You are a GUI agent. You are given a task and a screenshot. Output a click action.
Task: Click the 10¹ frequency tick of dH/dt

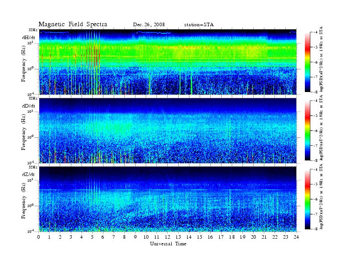30,43
